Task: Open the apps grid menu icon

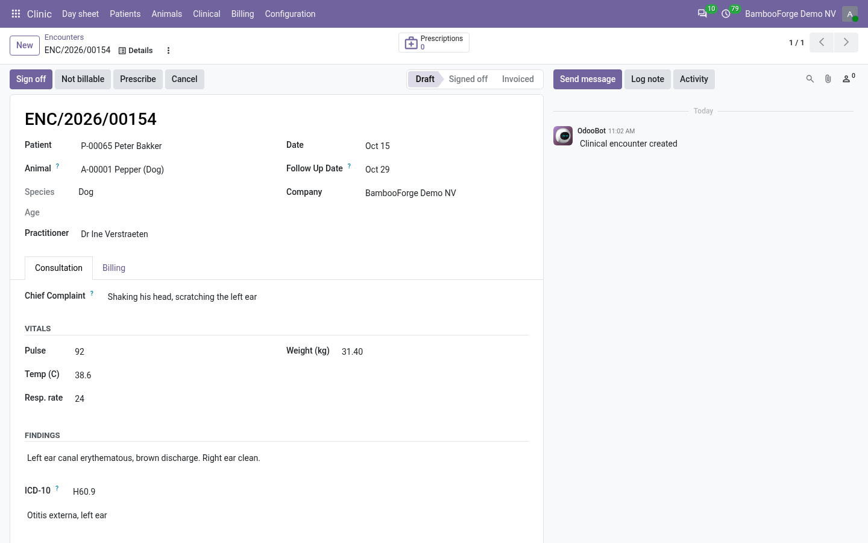Action: click(x=16, y=14)
